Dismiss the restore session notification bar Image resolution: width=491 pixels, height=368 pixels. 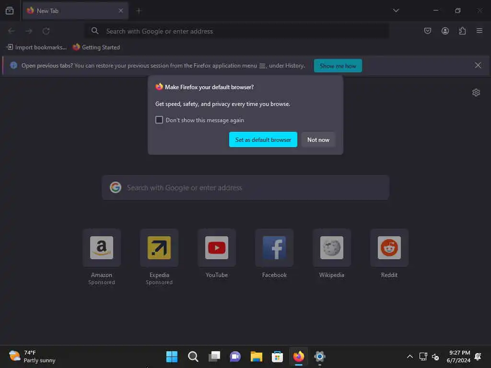click(478, 65)
